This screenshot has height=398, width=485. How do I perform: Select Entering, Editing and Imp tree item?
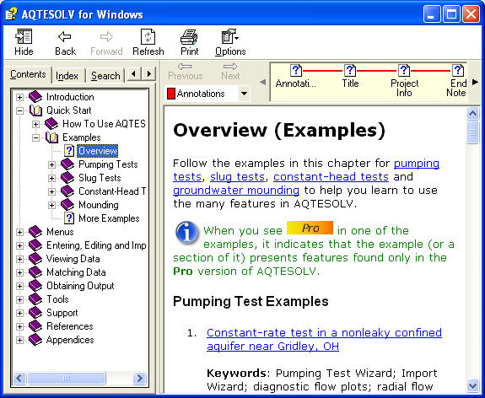(96, 245)
